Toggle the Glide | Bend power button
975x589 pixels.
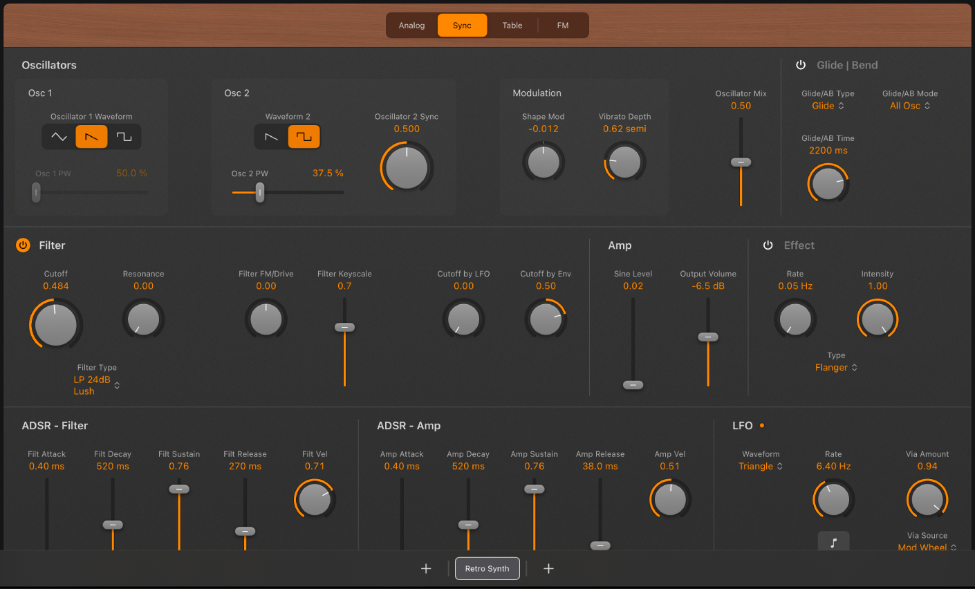(x=801, y=64)
